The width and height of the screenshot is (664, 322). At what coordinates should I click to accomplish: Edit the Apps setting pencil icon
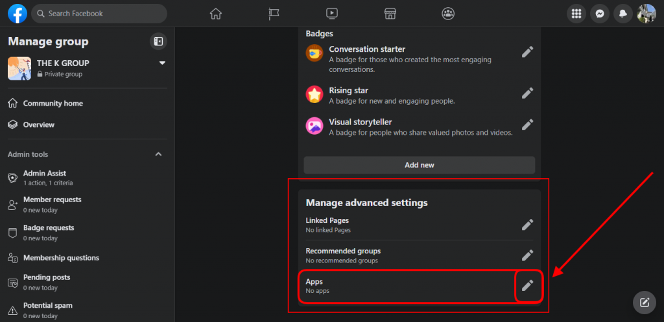(x=527, y=286)
